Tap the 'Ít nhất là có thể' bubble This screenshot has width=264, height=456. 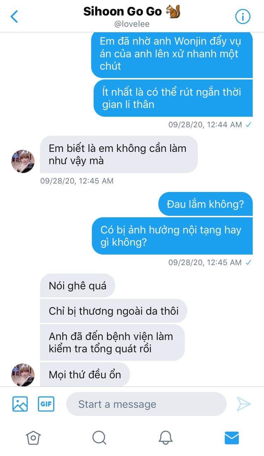click(173, 98)
